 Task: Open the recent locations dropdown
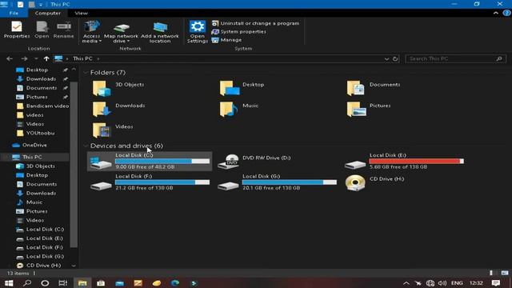coord(36,58)
